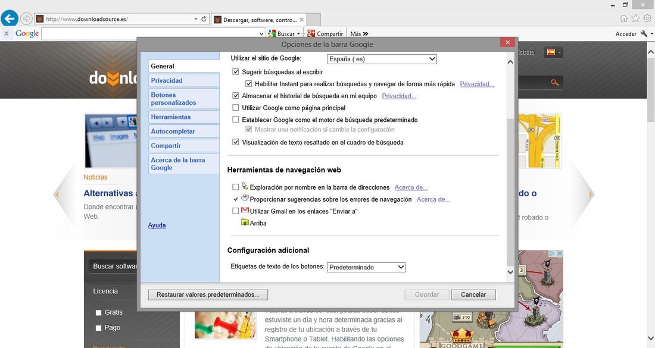Close the Google toolbar with the X
This screenshot has height=348, width=655.
click(7, 34)
